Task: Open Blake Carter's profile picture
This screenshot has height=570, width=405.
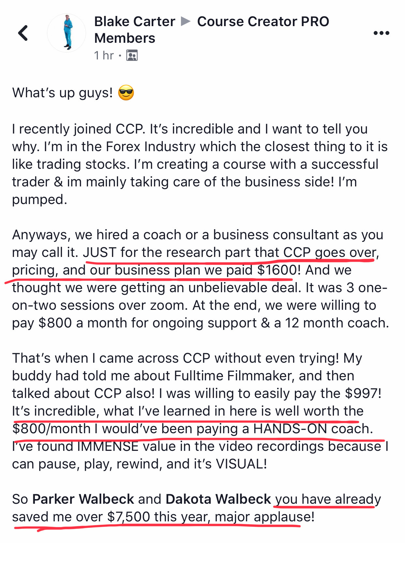Action: pyautogui.click(x=67, y=33)
